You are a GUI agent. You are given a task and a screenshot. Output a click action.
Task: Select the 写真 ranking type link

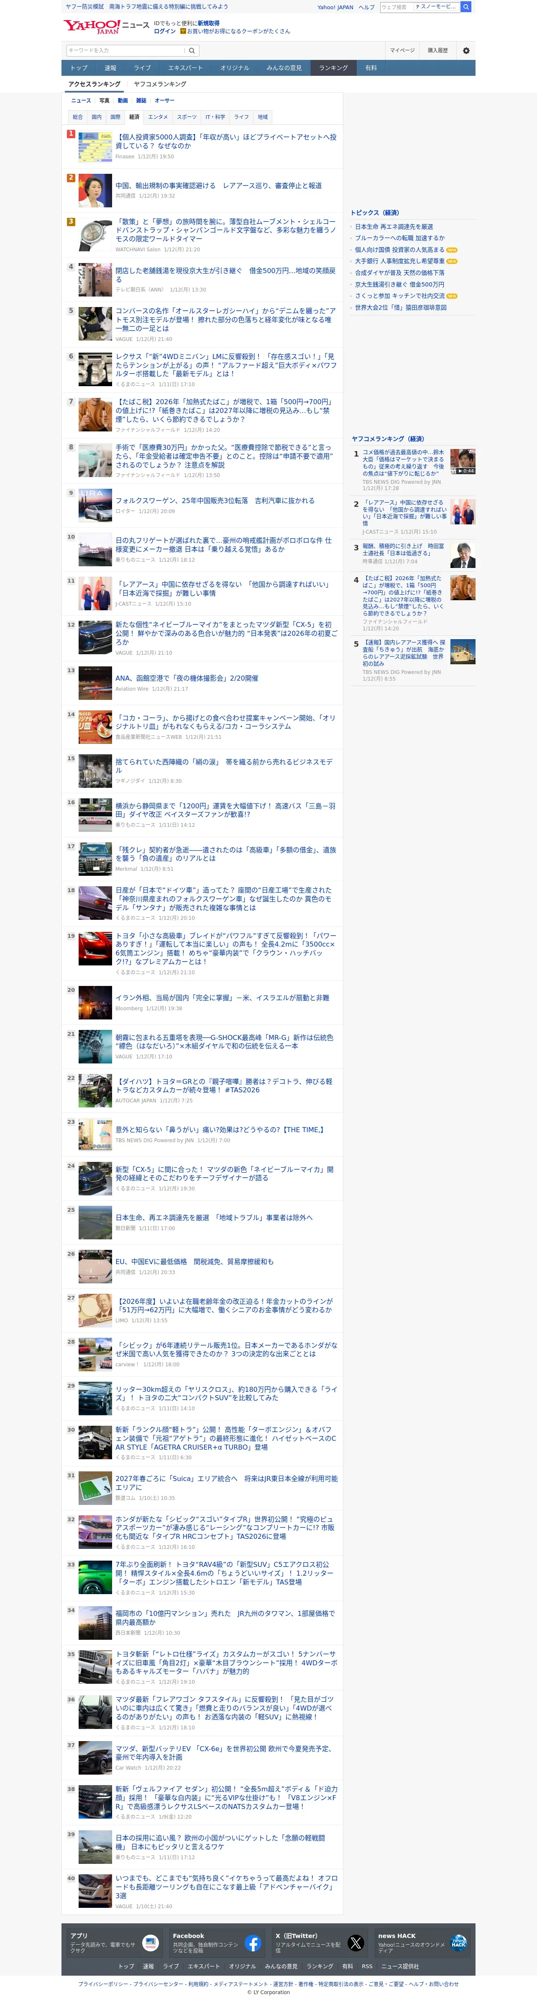[104, 101]
